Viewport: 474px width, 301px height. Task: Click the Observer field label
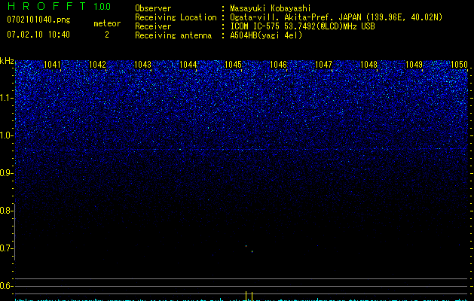click(x=153, y=8)
